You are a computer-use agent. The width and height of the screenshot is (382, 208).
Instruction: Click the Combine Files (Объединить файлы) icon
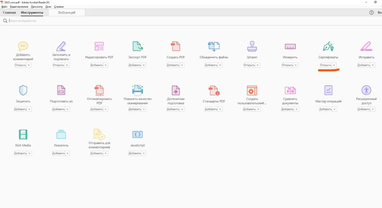[x=214, y=46]
